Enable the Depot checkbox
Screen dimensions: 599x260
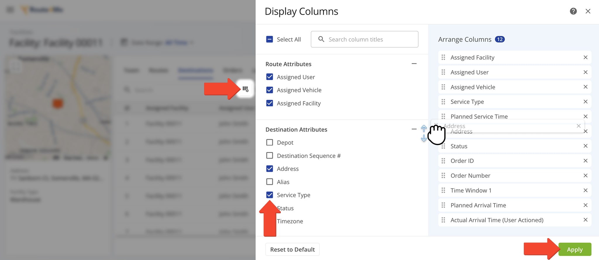point(270,142)
